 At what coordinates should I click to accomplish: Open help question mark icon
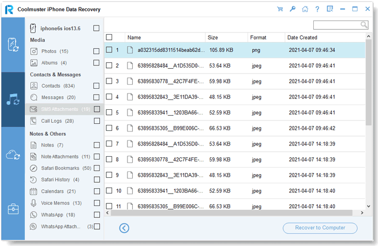pos(318,9)
